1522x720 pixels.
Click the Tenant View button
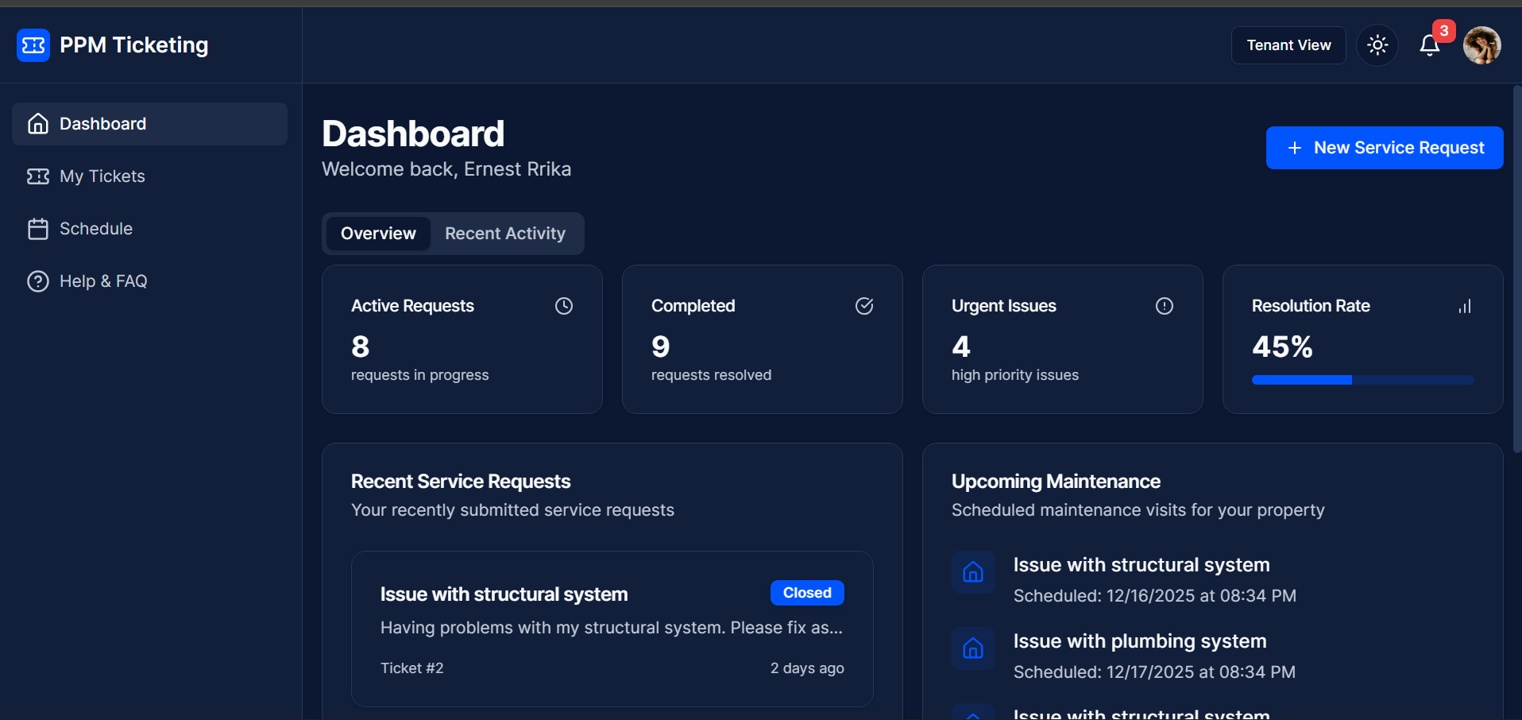tap(1288, 45)
